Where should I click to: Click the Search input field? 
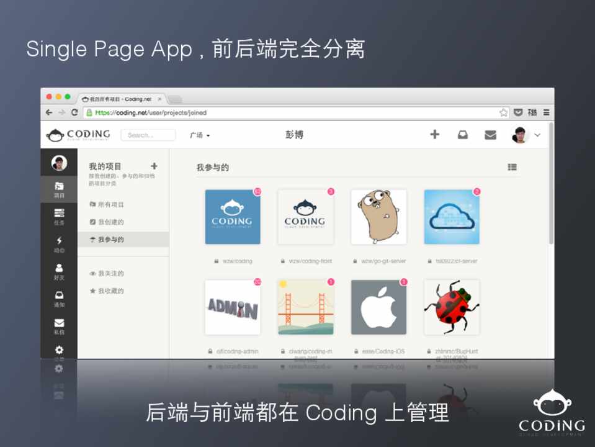tap(148, 135)
